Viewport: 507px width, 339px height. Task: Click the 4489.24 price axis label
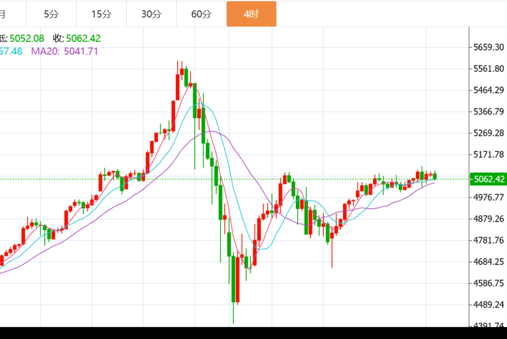(488, 305)
